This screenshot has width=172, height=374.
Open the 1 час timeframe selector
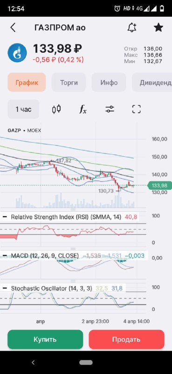[23, 109]
